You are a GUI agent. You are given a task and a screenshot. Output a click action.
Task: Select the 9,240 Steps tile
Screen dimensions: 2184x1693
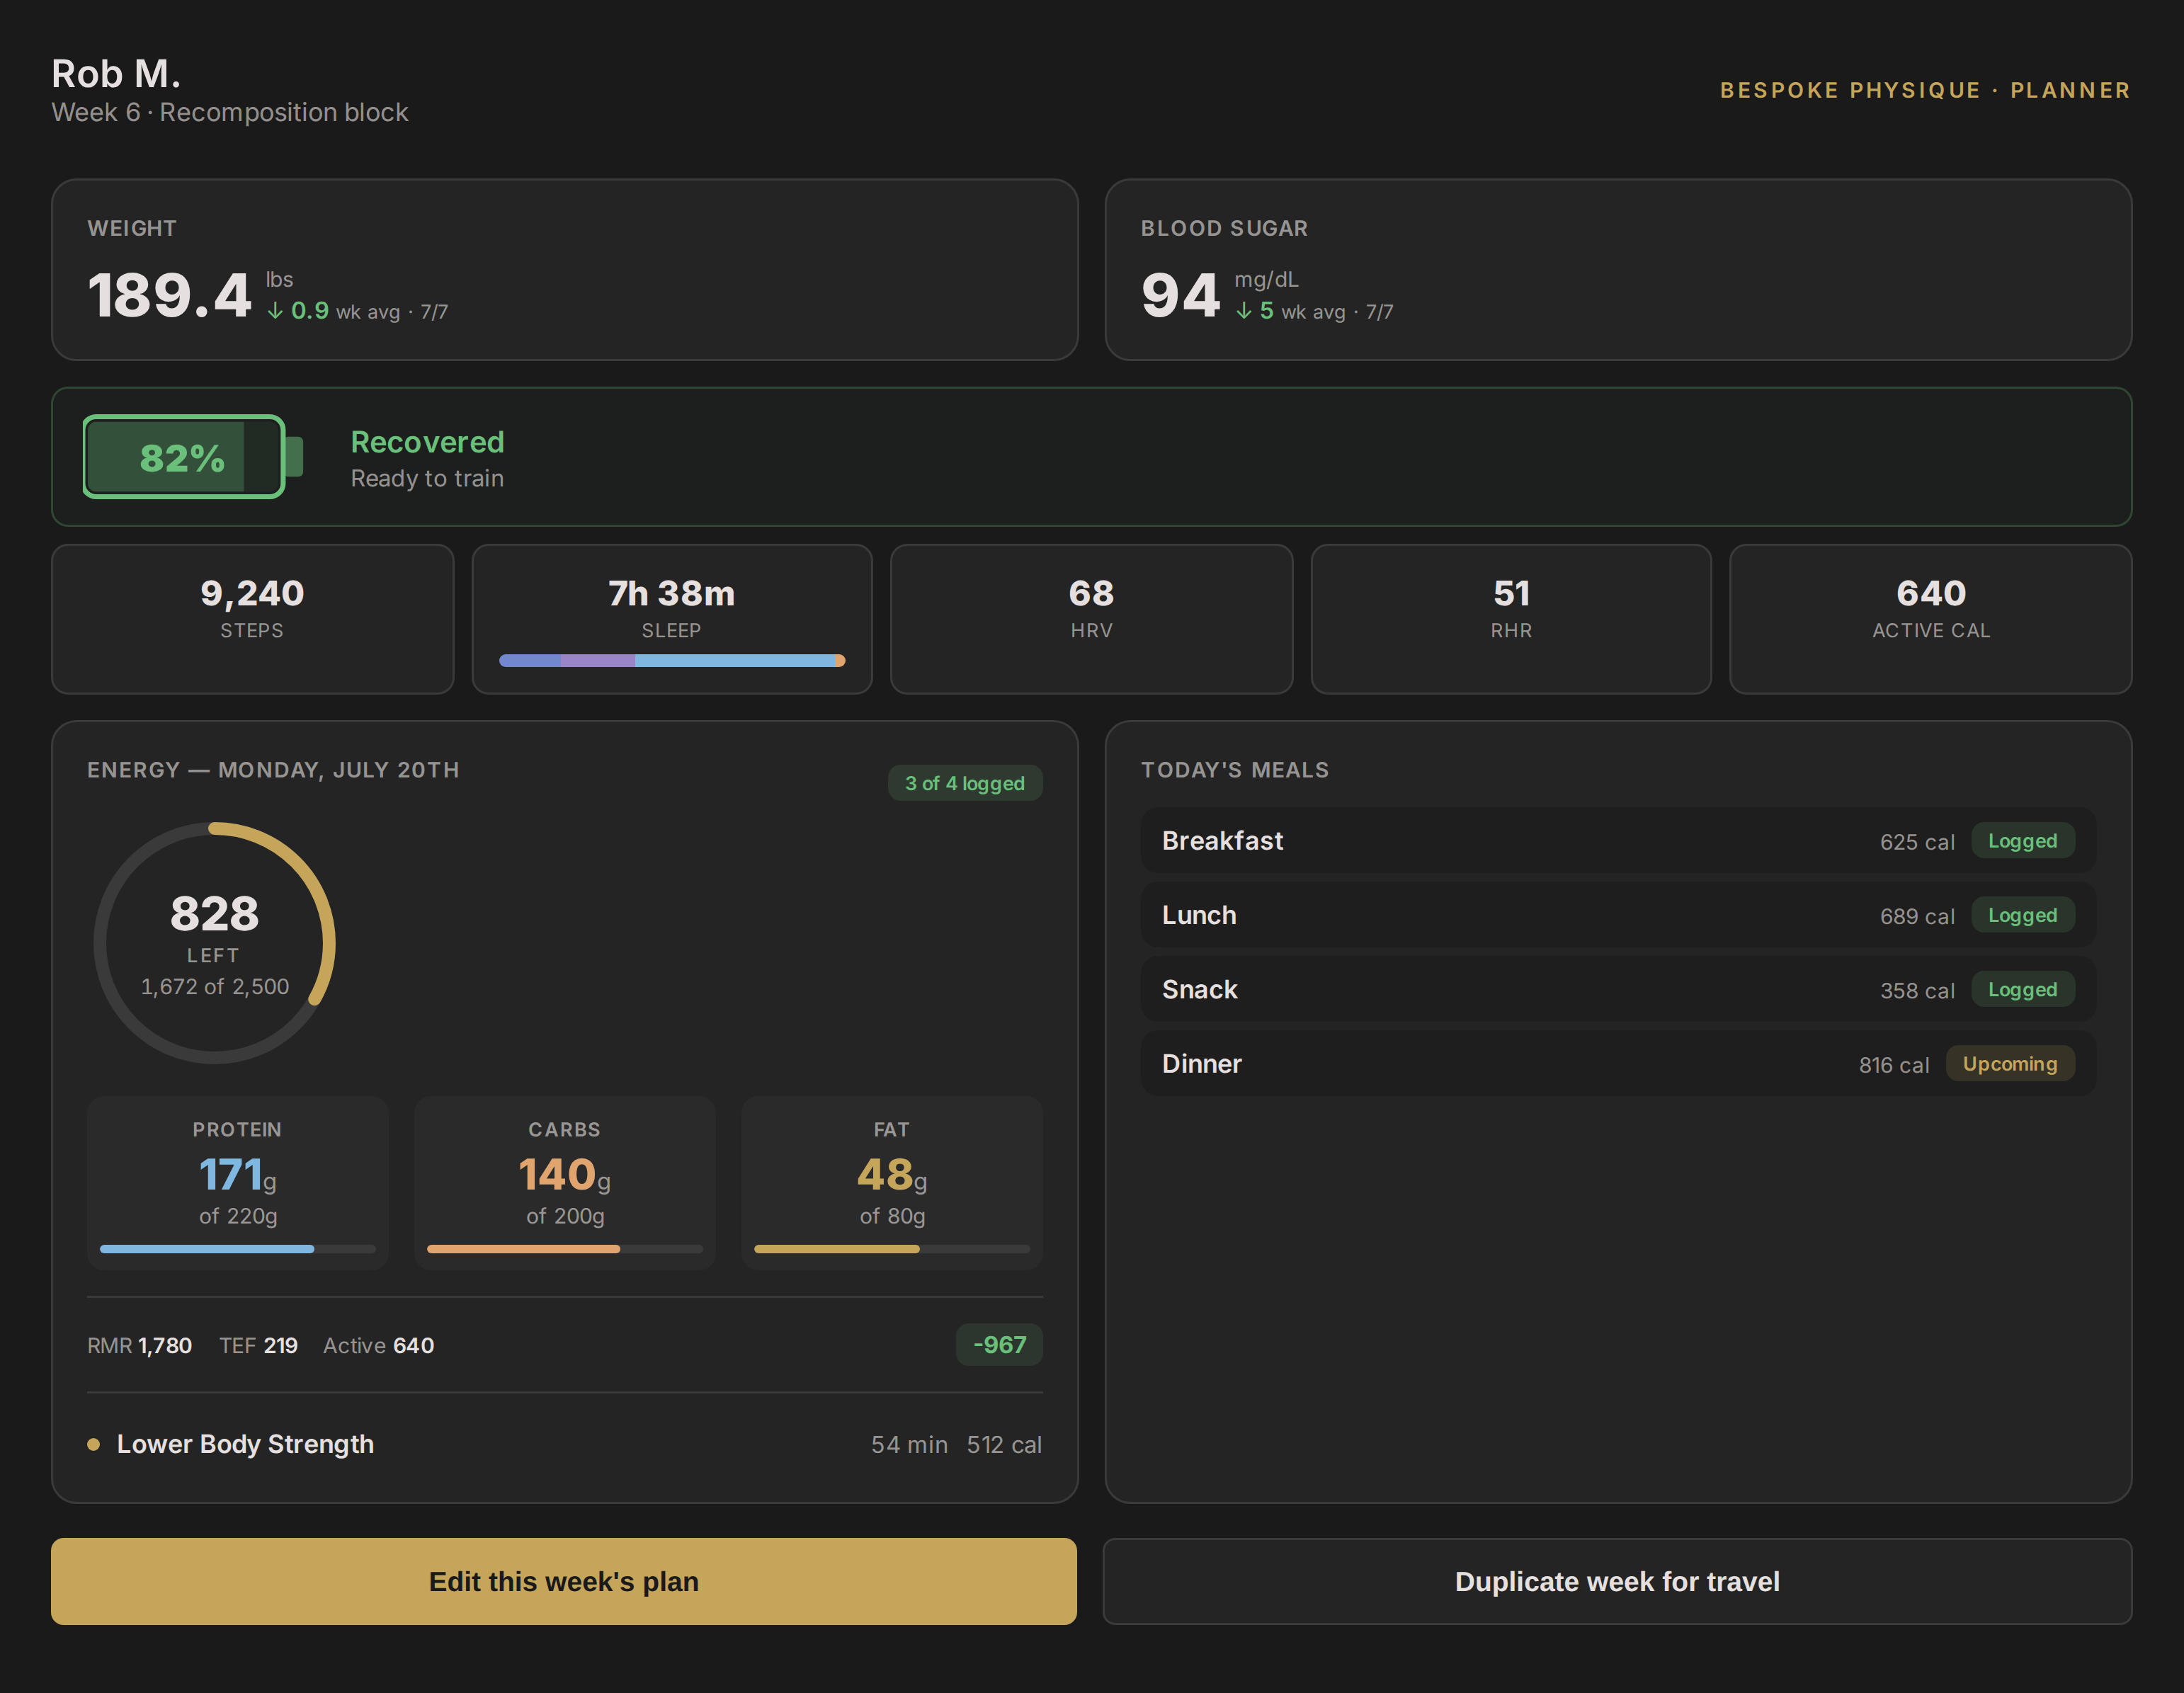252,619
